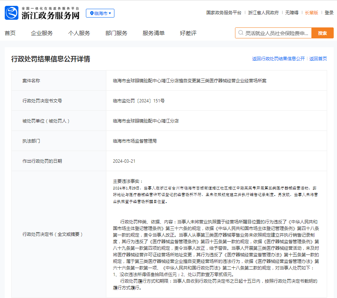Click the orange 搜索 button
The height and width of the screenshot is (298, 337).
point(322,33)
